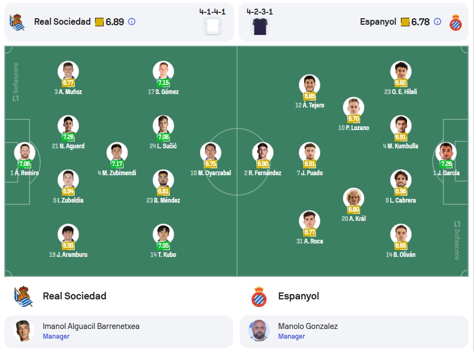Click the Espanyol team name below pitch
The width and height of the screenshot is (474, 351).
pyautogui.click(x=298, y=296)
